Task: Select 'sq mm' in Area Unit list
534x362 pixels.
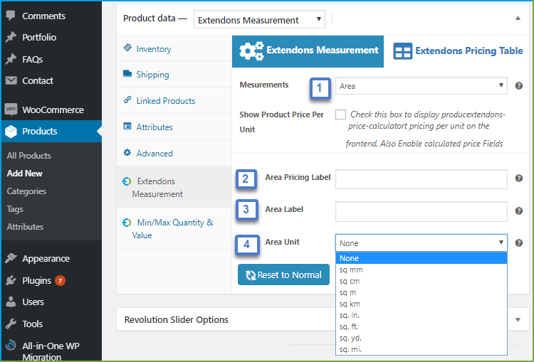Action: point(422,270)
